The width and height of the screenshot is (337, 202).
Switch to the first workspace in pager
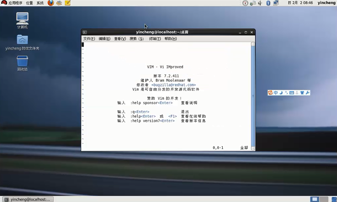(315, 199)
